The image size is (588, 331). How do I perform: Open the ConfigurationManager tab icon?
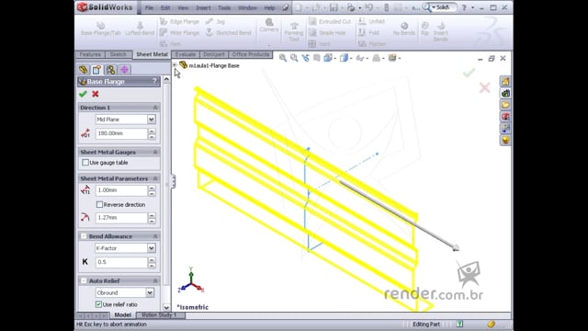click(x=110, y=70)
